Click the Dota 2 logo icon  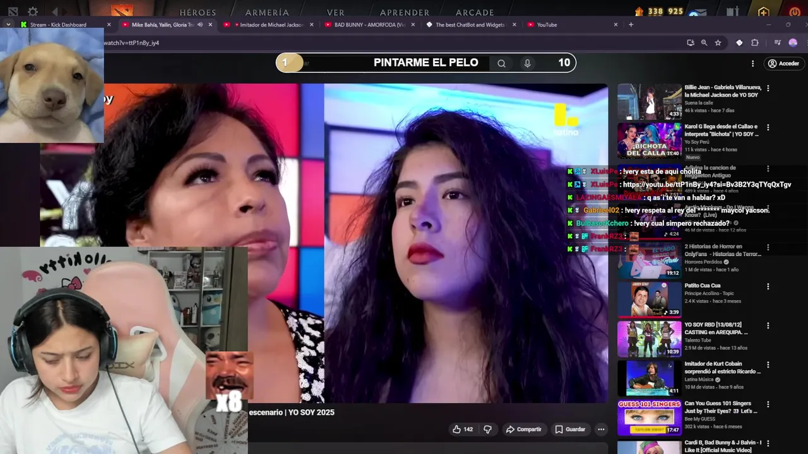click(122, 11)
